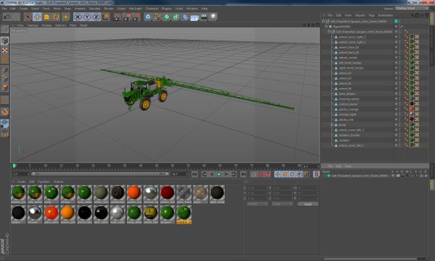Open the viewport Cameras menu

coord(33,25)
